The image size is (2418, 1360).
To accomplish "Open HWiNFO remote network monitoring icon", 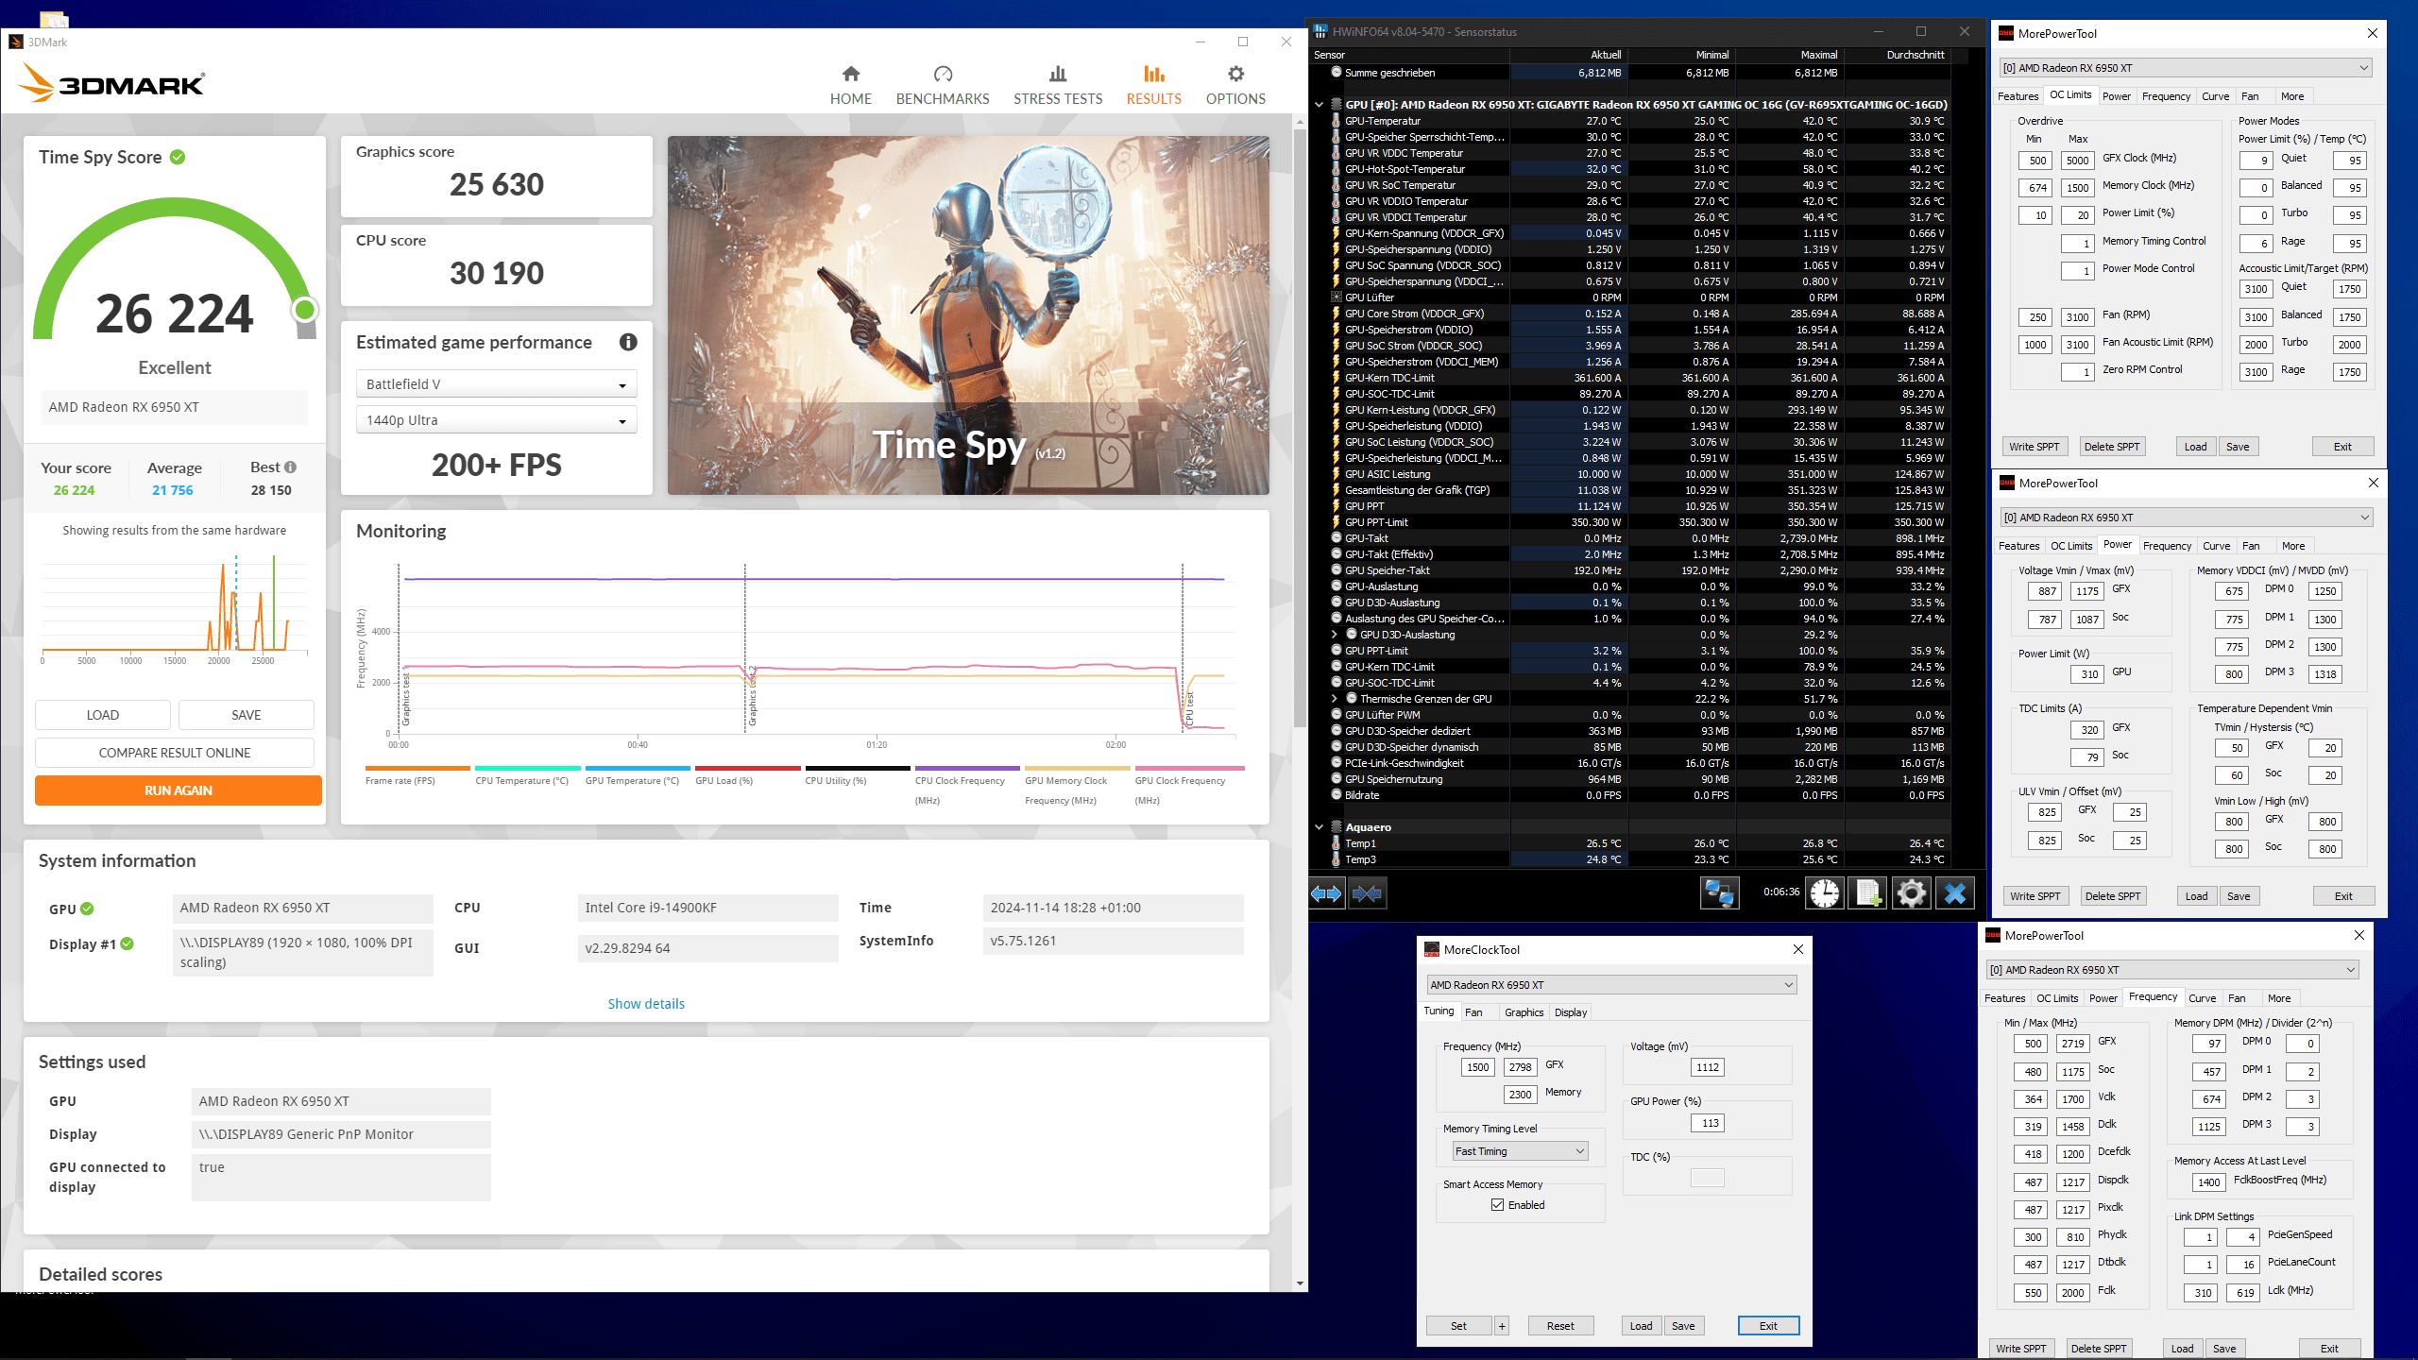I will pyautogui.click(x=1718, y=892).
